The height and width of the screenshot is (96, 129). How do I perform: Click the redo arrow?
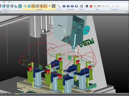pyautogui.click(x=107, y=6)
